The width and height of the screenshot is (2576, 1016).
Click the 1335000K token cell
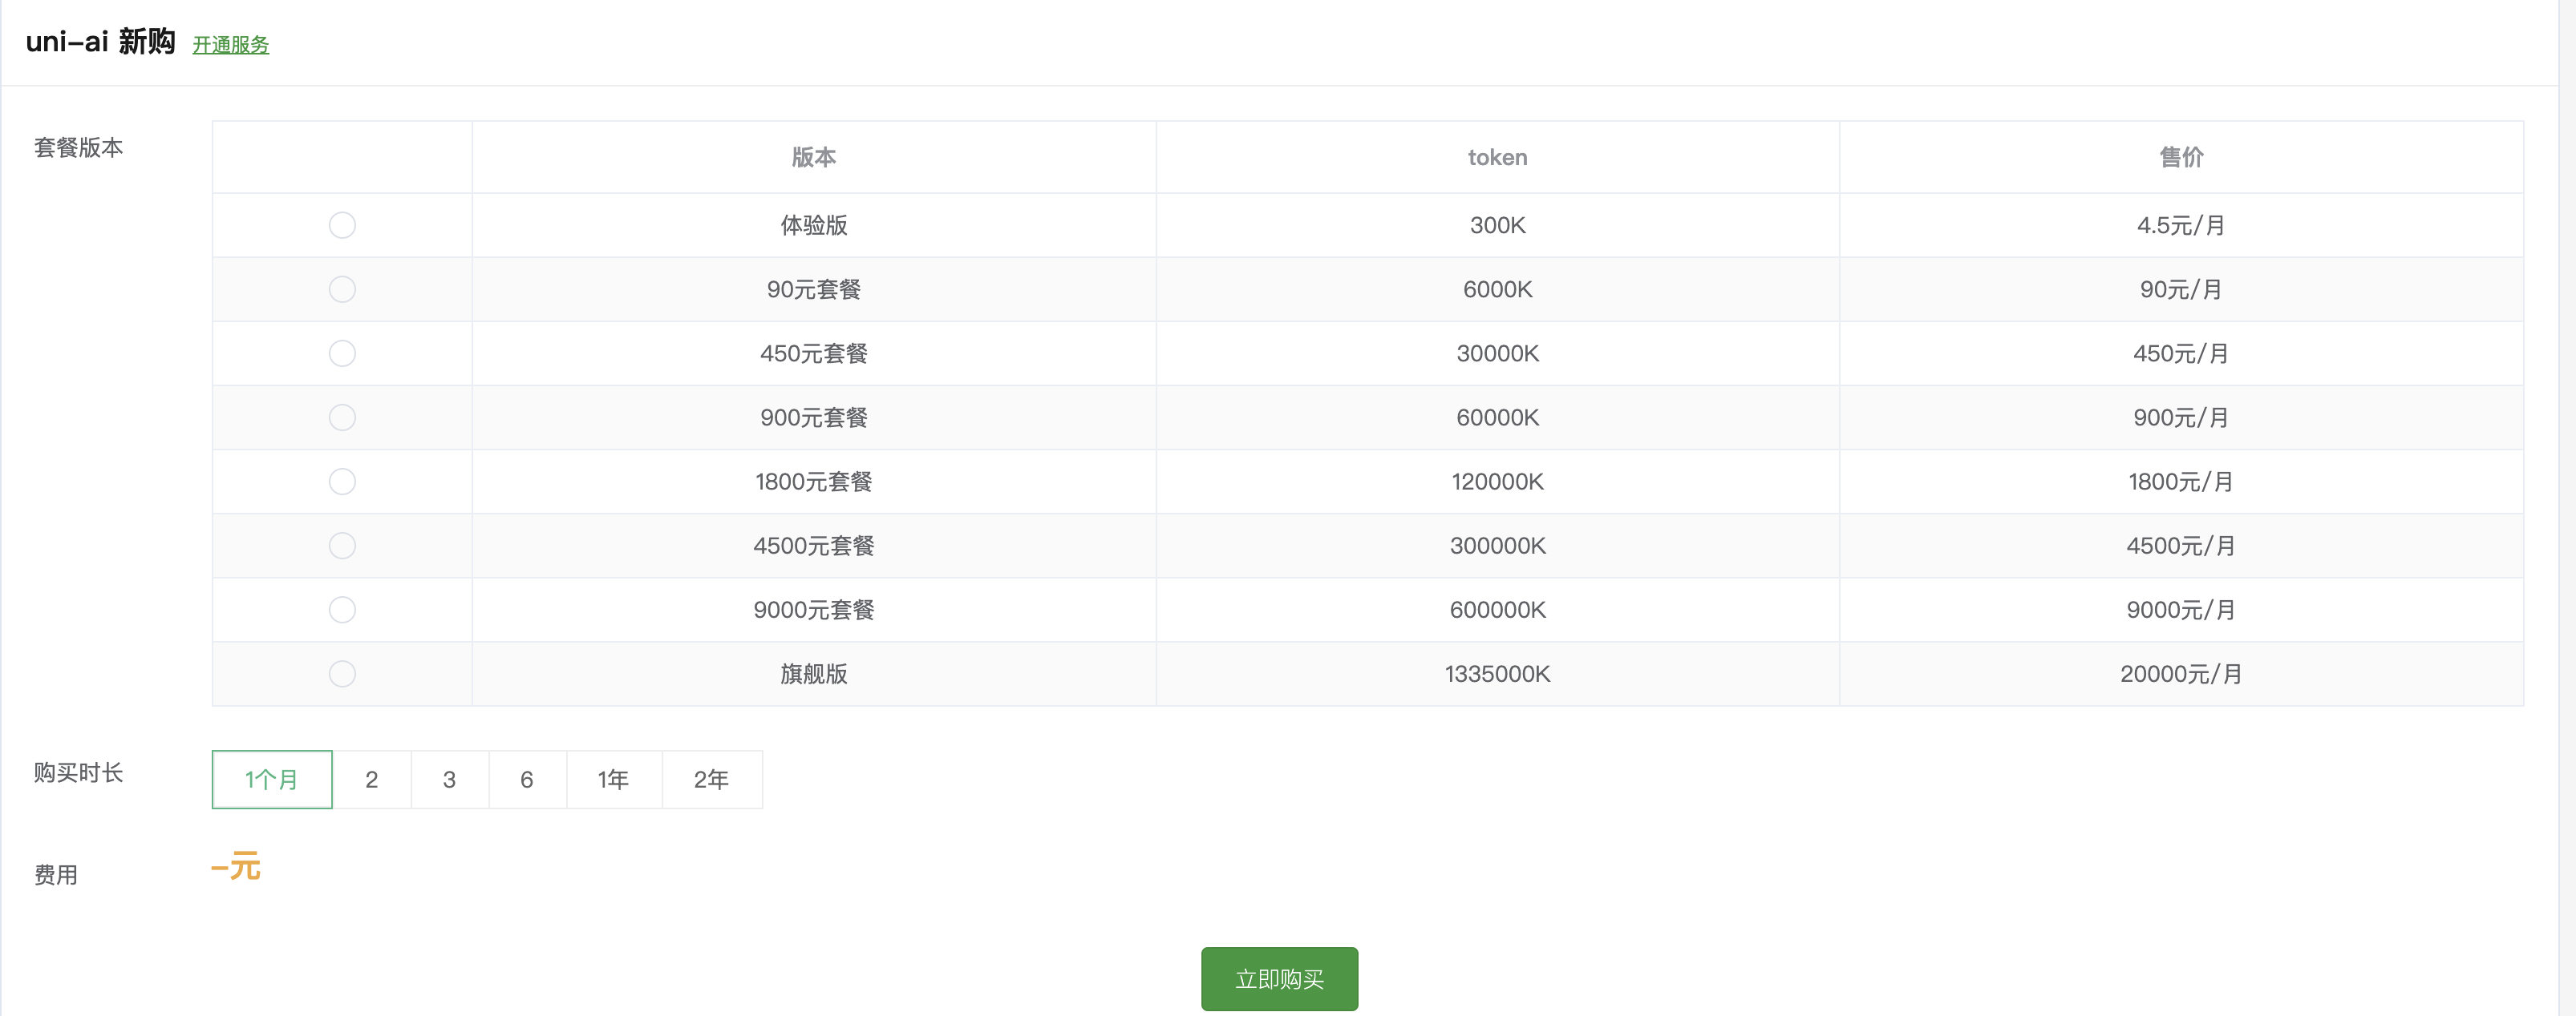[x=1497, y=673]
